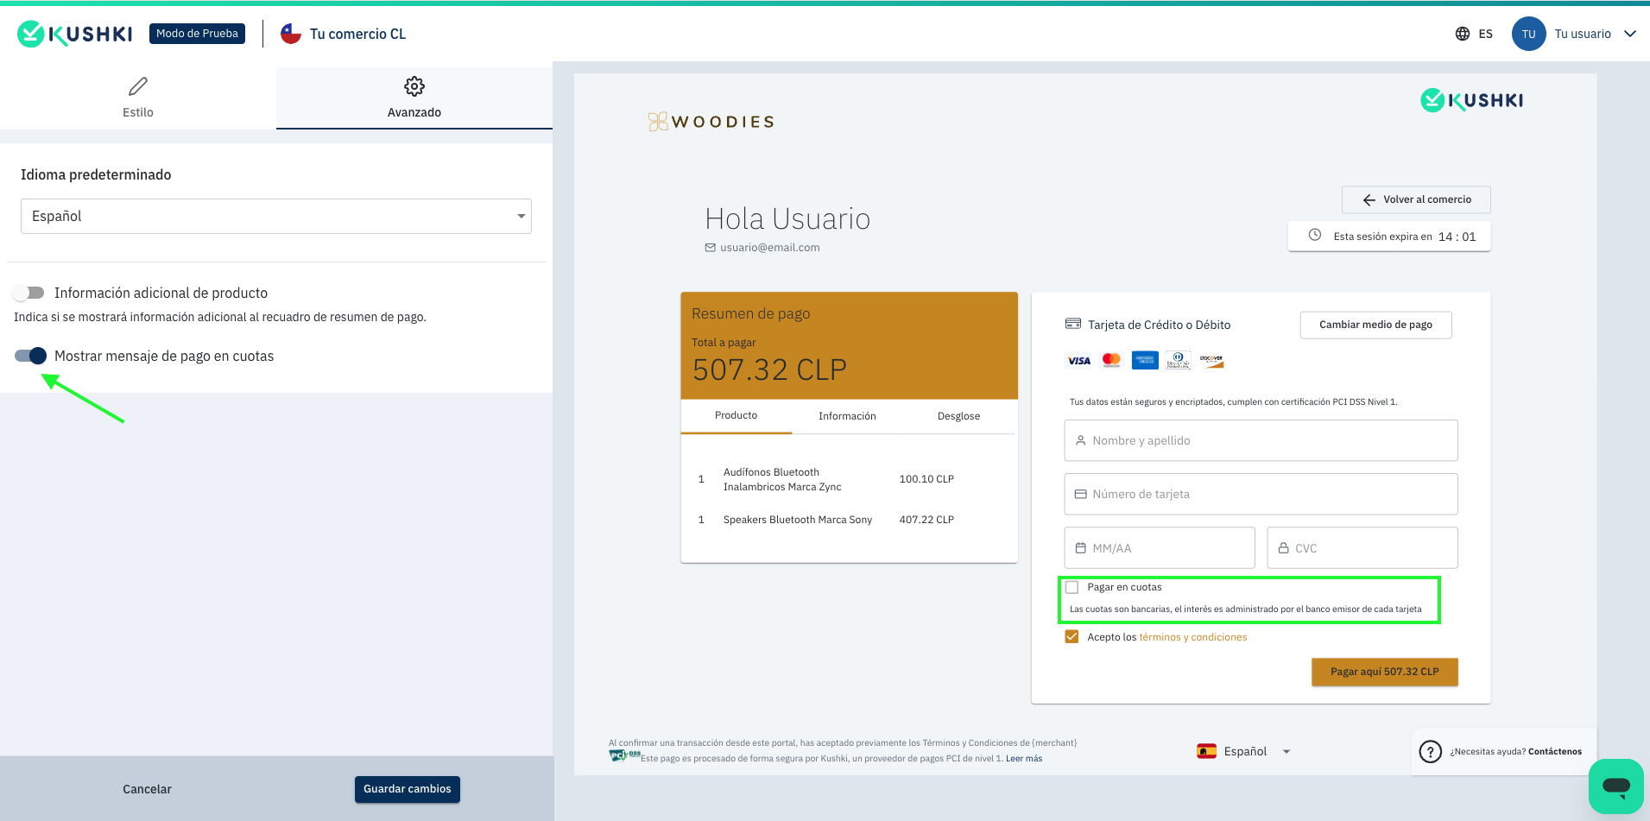Click Speakers Bluetooth Marca Sony item
The height and width of the screenshot is (821, 1650).
click(798, 520)
